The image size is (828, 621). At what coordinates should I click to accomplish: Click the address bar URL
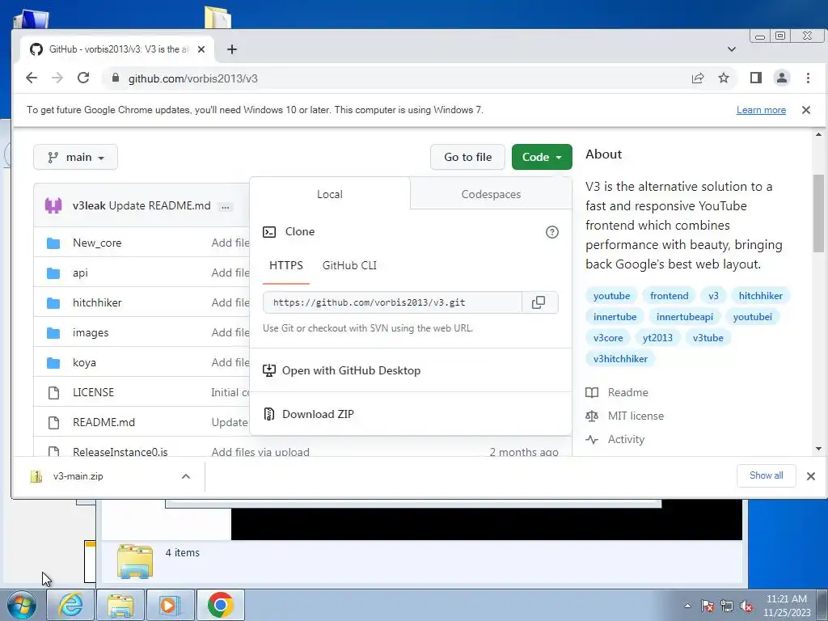coord(193,78)
